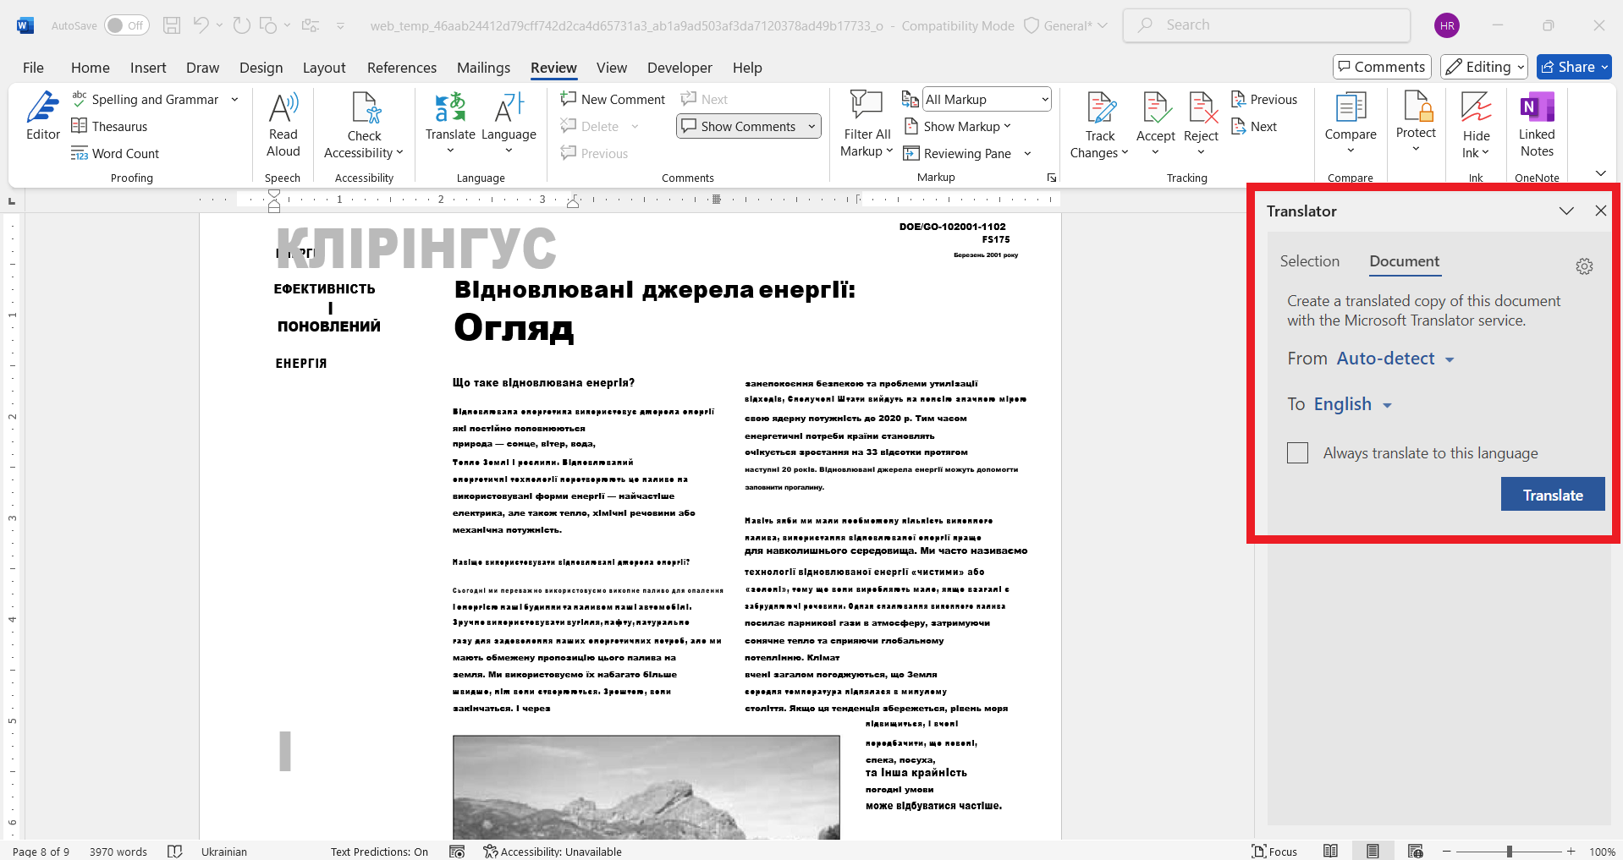1623x860 pixels.
Task: Open Translator pane options chevron
Action: (x=1566, y=211)
